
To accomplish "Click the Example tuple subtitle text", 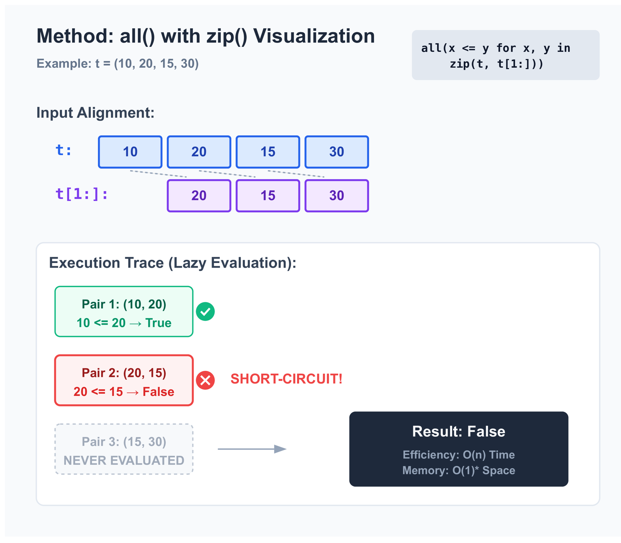I will click(x=118, y=64).
